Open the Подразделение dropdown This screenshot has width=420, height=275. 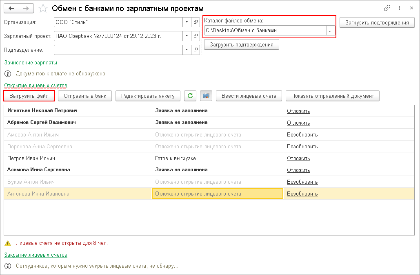coord(187,50)
